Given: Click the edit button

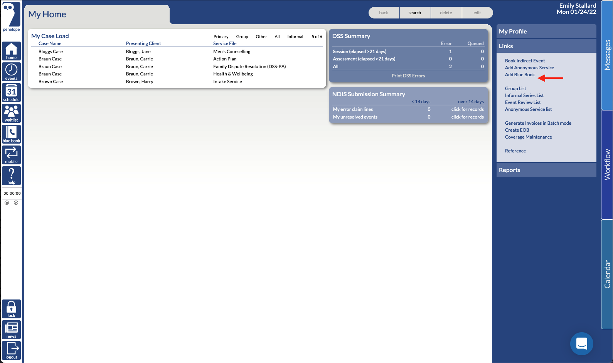Looking at the screenshot, I should pyautogui.click(x=477, y=13).
